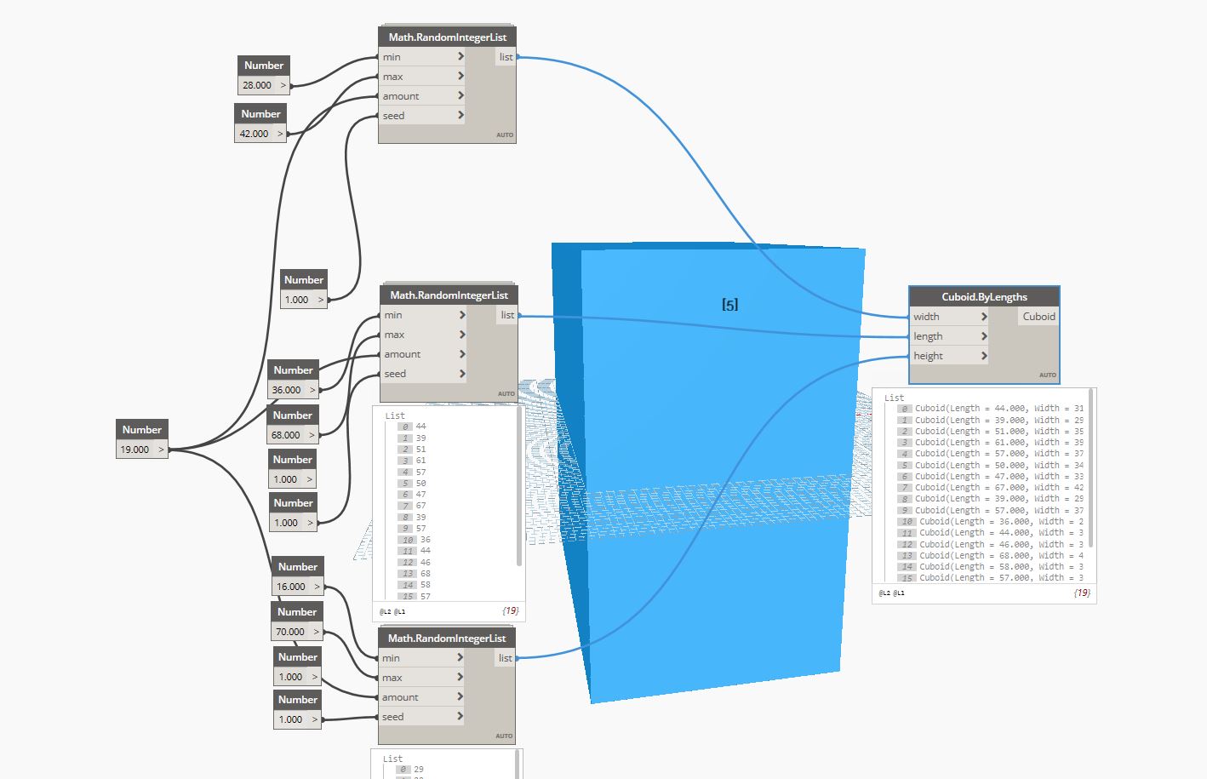Open the width port chevron on Cuboid.ByLengths
The height and width of the screenshot is (779, 1207).
(984, 317)
